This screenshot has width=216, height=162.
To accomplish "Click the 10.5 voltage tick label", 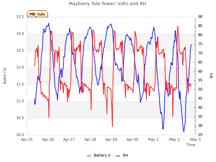I will coord(20,118).
